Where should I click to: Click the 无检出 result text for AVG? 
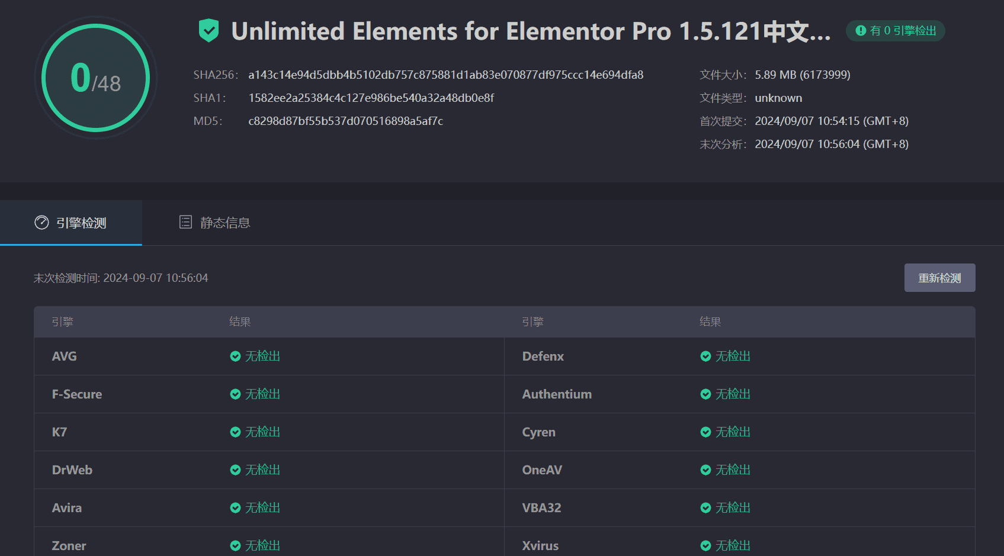coord(262,356)
